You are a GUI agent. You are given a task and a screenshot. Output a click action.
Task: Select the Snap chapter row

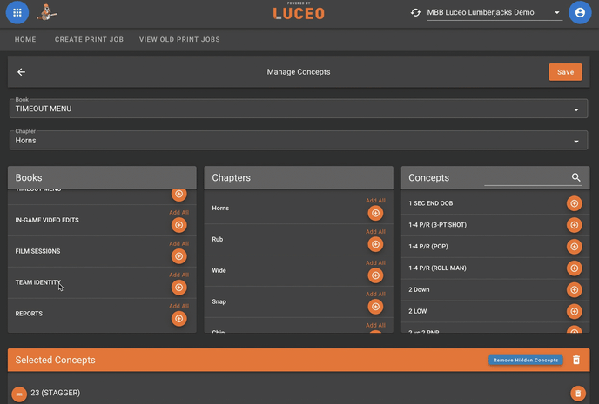(299, 301)
